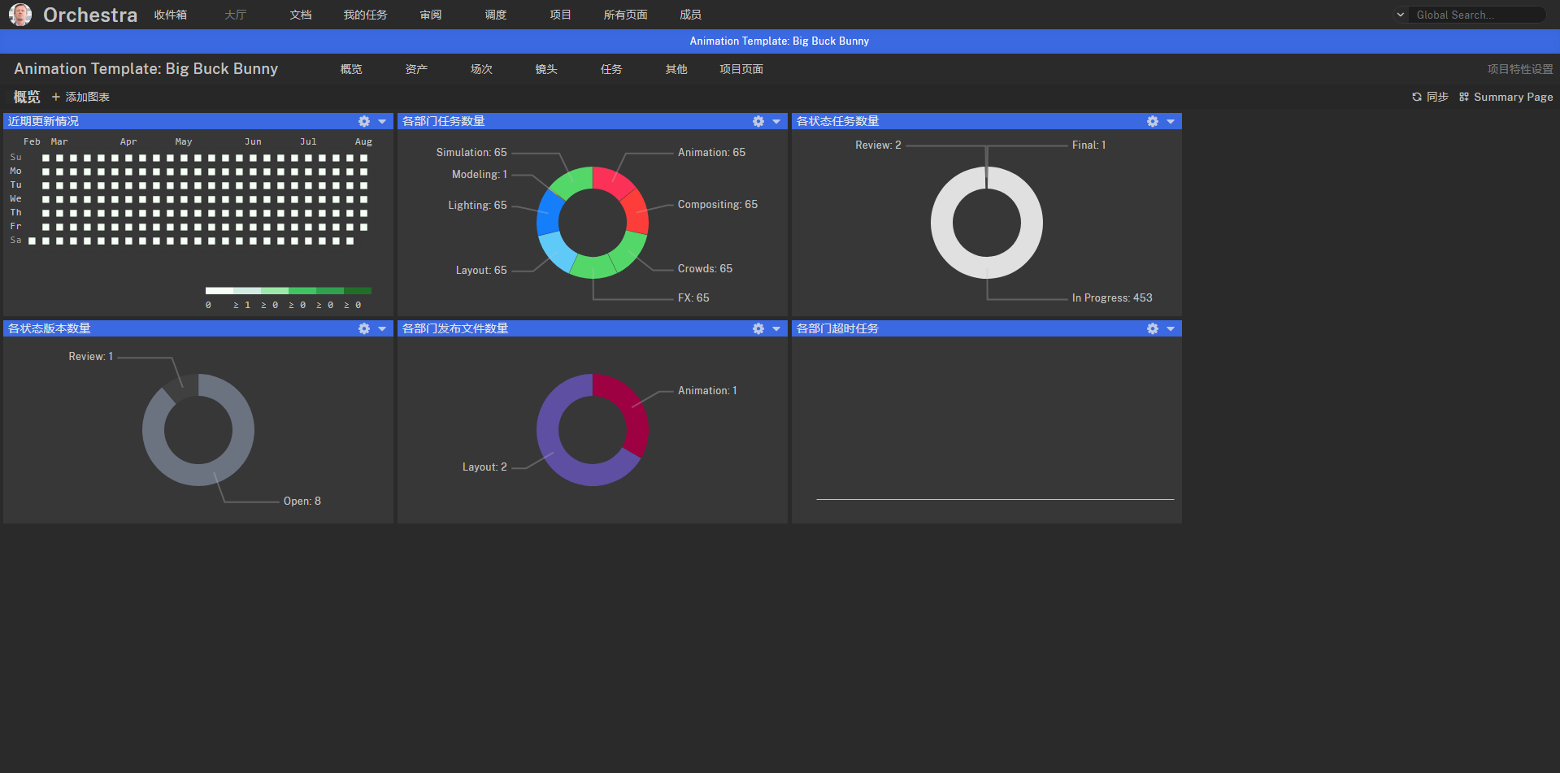Open settings gear for 各状态任务数量 widget

[x=1153, y=121]
